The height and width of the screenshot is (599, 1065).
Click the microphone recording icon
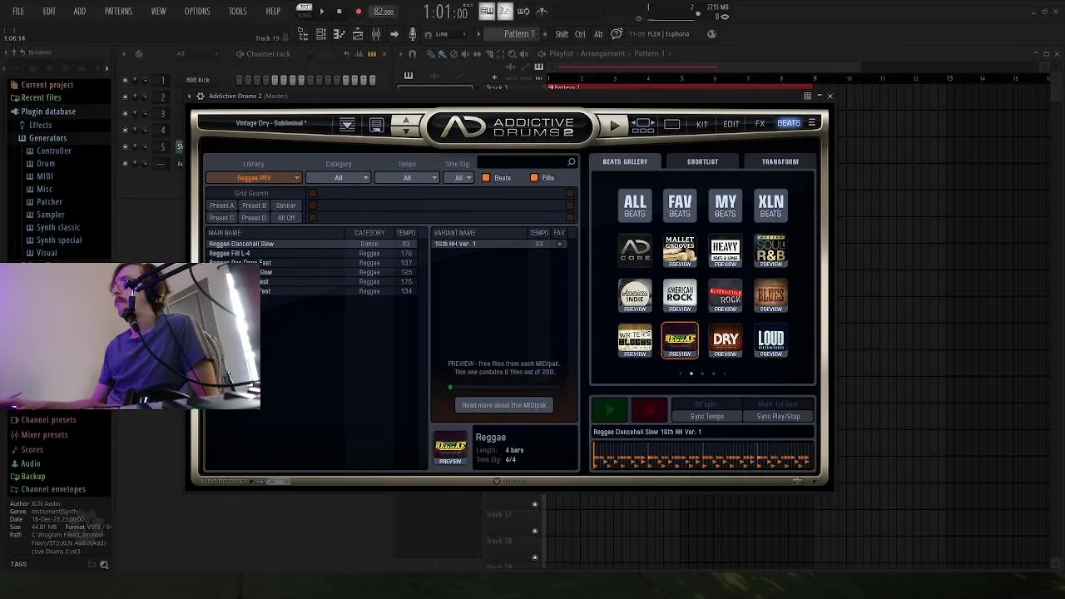pyautogui.click(x=412, y=34)
